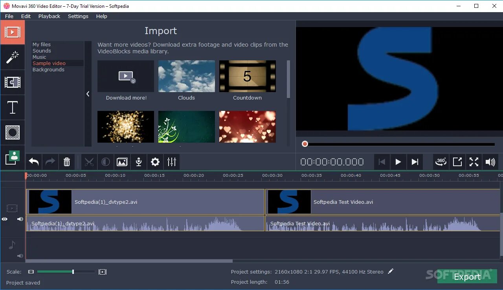The width and height of the screenshot is (503, 290).
Task: Collapse the import category panel
Action: coord(88,94)
